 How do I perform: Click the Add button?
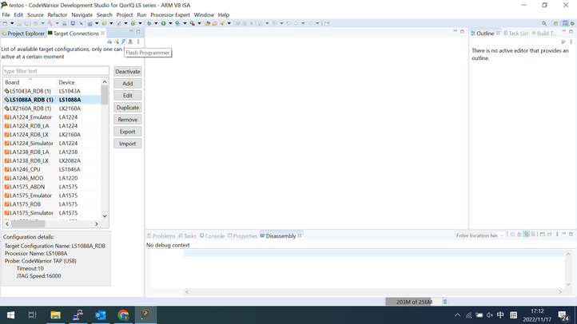(x=128, y=83)
